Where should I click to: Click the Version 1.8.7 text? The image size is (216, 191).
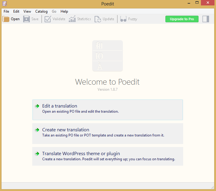108,89
